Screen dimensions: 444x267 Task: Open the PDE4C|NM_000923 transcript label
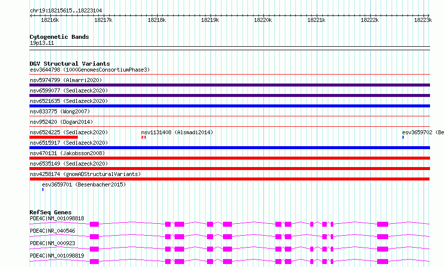click(52, 243)
